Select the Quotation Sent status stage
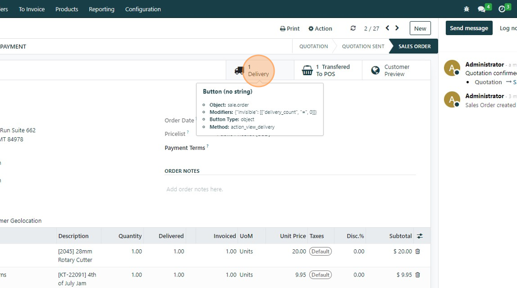517x288 pixels. [x=363, y=47]
